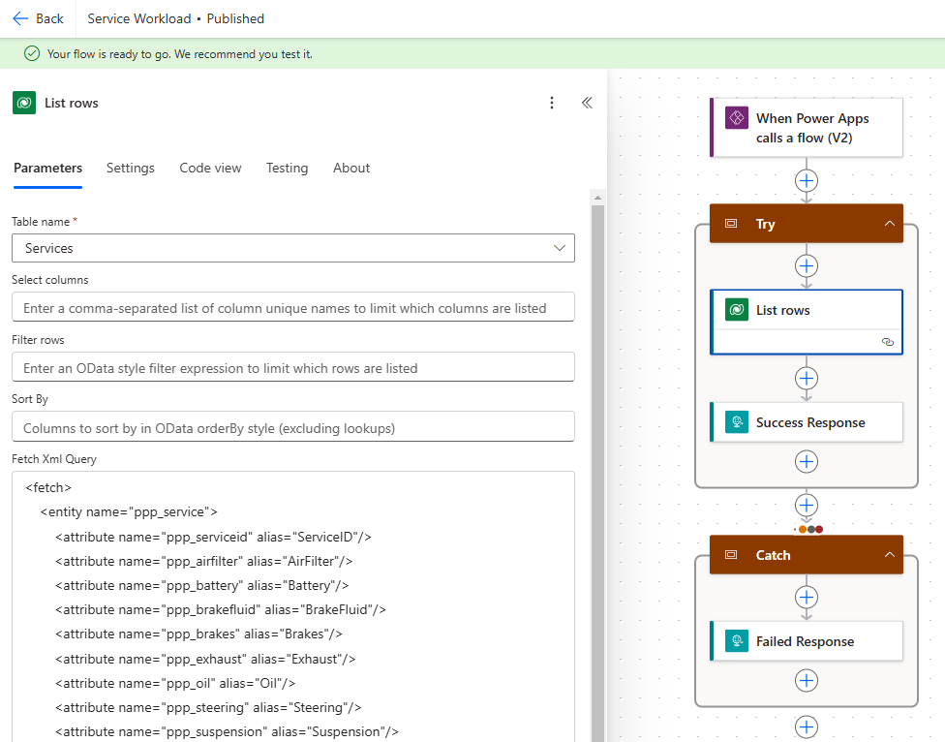
Task: Add a step below the Power Apps trigger
Action: 807,180
